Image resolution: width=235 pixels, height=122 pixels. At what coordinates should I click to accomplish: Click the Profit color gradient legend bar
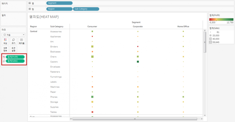[221, 19]
